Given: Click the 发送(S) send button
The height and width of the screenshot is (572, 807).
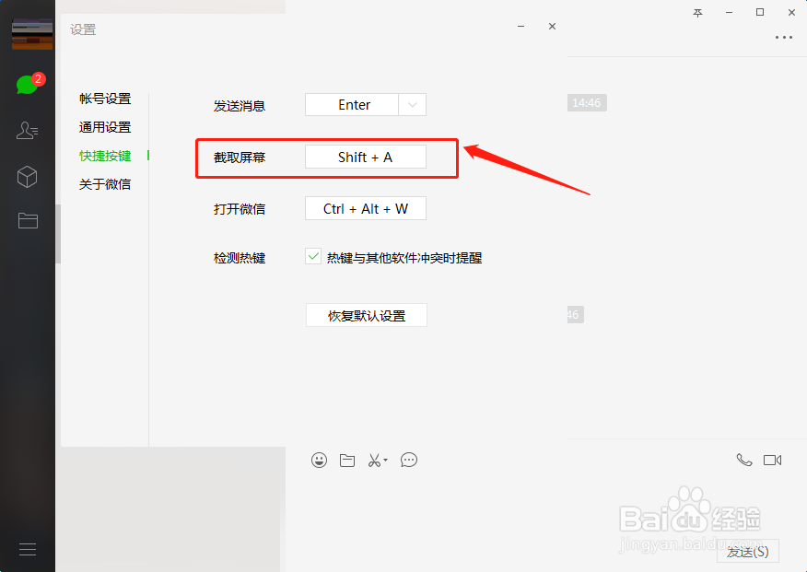Looking at the screenshot, I should pos(748,552).
